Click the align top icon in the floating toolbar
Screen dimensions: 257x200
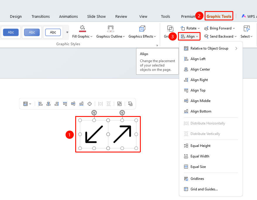click(65, 104)
